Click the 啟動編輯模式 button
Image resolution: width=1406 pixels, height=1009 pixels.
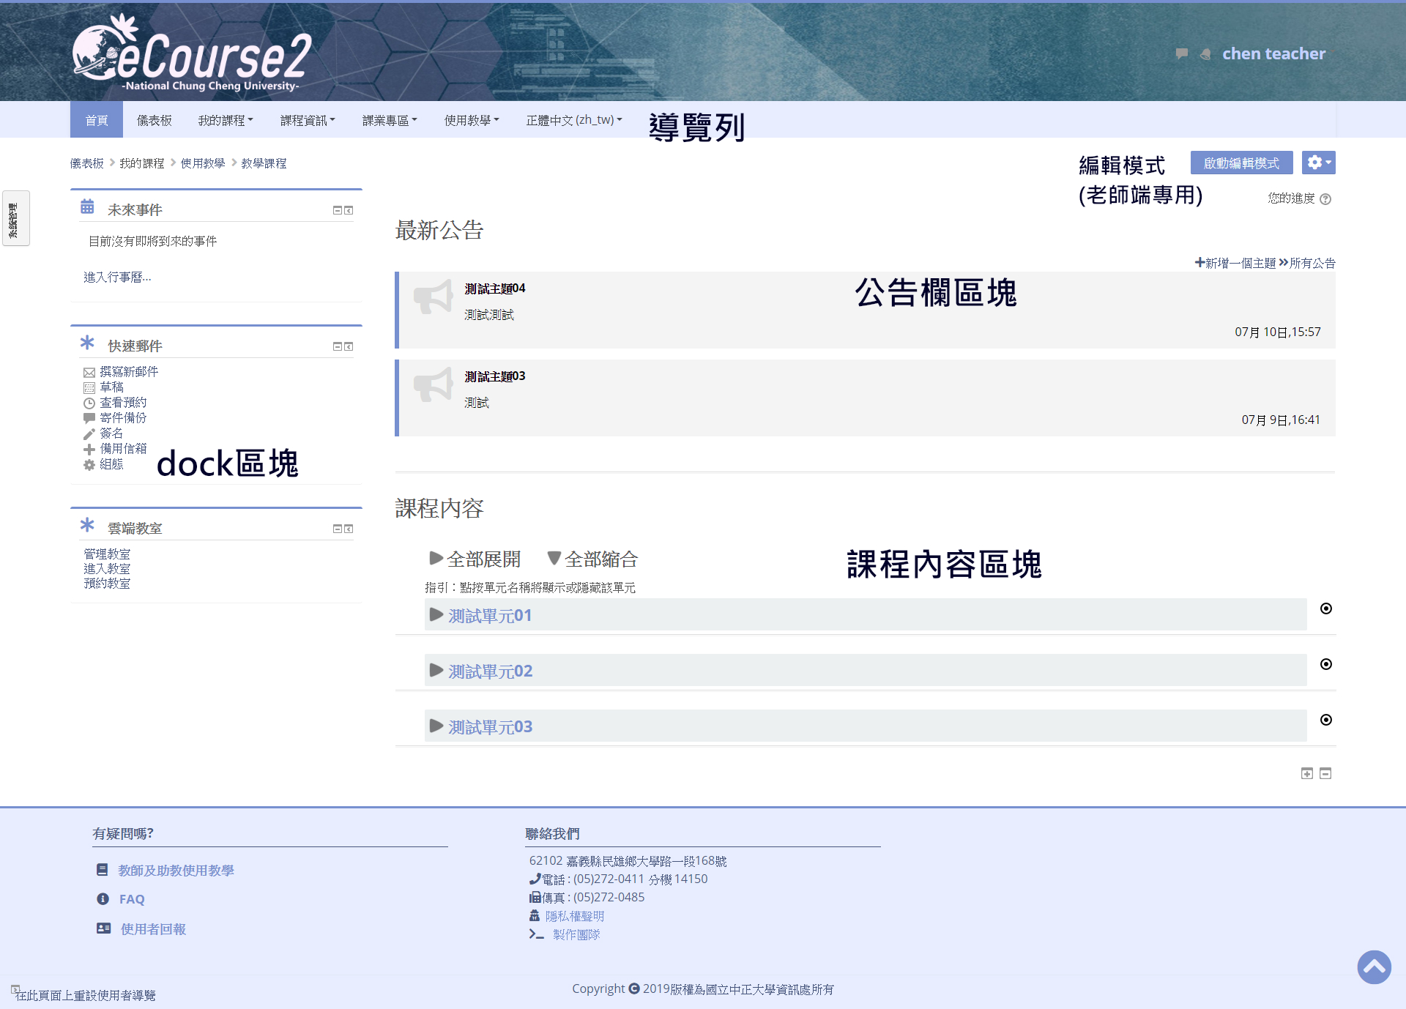(x=1241, y=163)
